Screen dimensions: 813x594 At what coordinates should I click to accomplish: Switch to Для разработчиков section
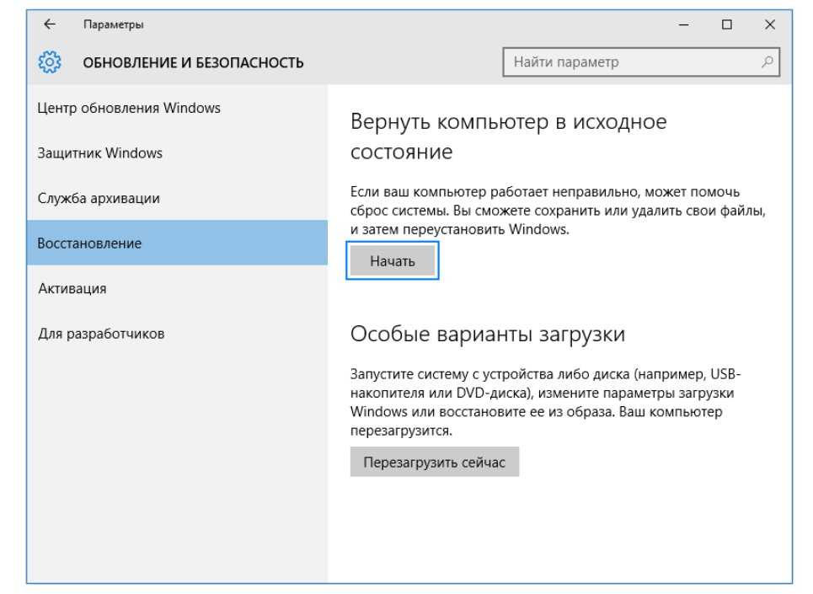point(101,334)
